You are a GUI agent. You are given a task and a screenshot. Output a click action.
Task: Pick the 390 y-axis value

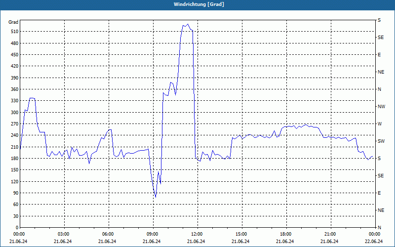click(x=14, y=78)
